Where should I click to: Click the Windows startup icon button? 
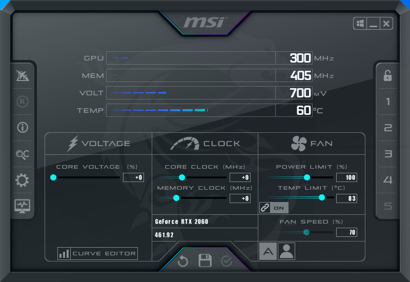pyautogui.click(x=360, y=24)
